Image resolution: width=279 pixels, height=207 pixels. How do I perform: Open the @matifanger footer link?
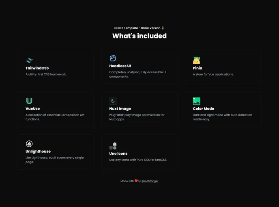click(150, 181)
